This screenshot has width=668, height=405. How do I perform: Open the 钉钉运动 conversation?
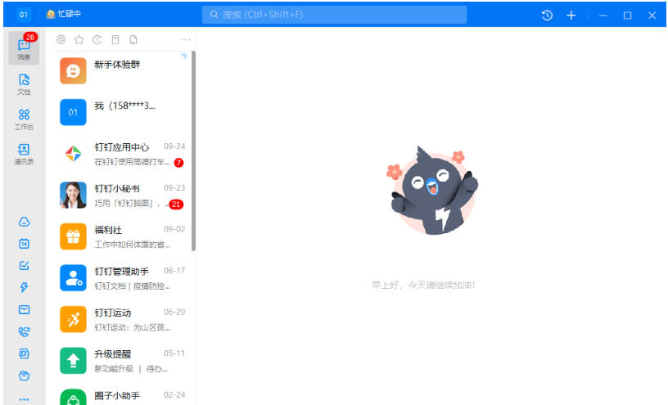(x=122, y=319)
